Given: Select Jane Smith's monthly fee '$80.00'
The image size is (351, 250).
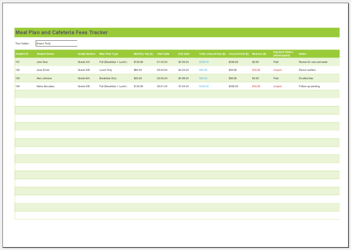Looking at the screenshot, I should (x=138, y=70).
